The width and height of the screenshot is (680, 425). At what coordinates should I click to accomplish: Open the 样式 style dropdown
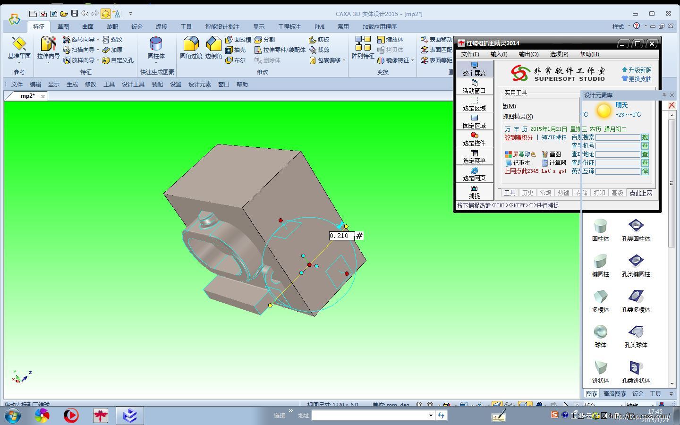pyautogui.click(x=621, y=26)
